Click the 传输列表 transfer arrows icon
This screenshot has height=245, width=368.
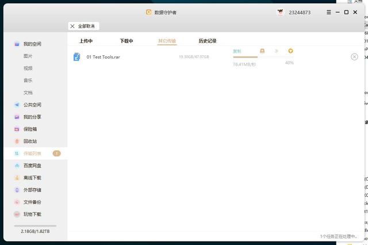(x=17, y=154)
